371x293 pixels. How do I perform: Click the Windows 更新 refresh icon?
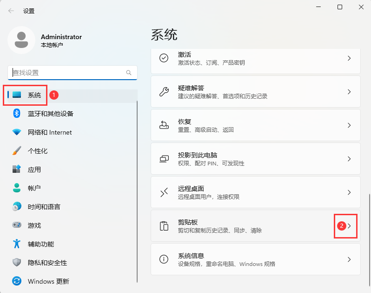click(x=17, y=281)
